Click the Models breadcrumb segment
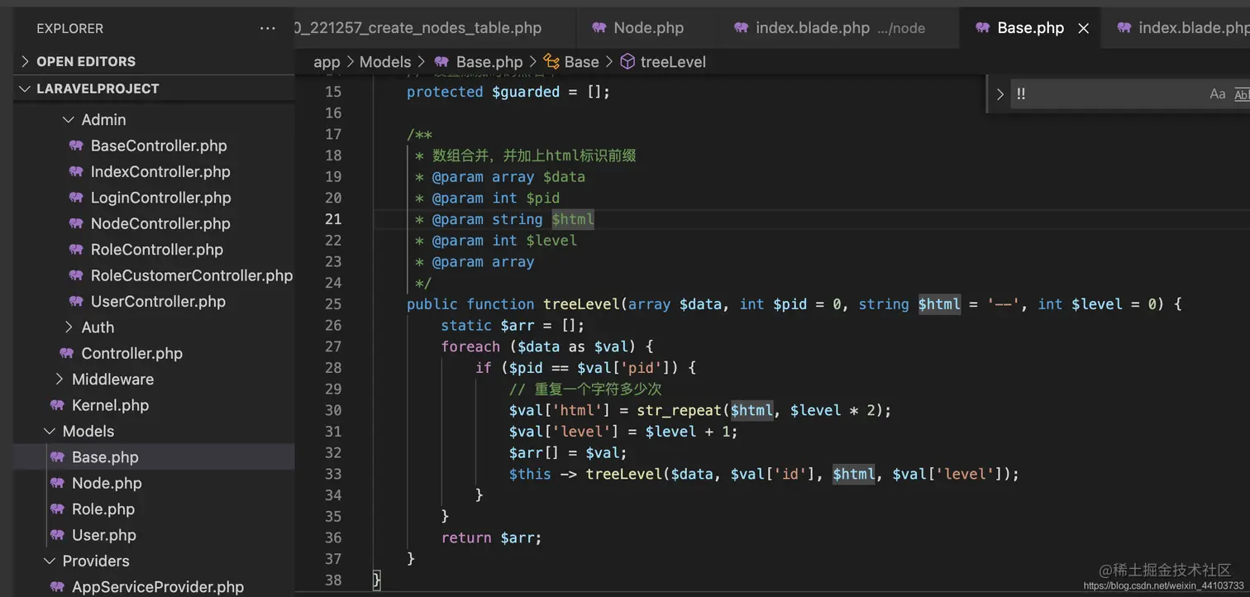Screen dimensions: 1250x597 coord(385,62)
